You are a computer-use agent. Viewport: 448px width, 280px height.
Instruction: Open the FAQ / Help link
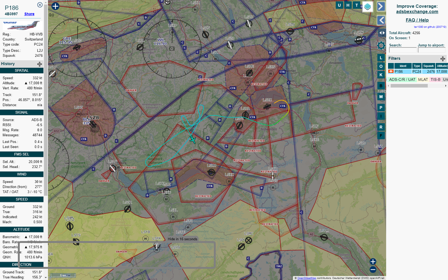(x=417, y=20)
